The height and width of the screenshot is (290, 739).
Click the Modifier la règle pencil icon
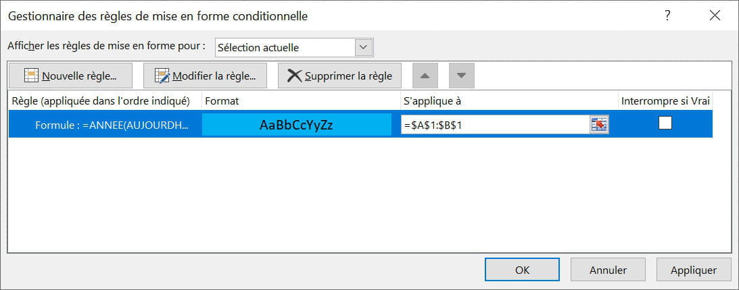[x=162, y=76]
